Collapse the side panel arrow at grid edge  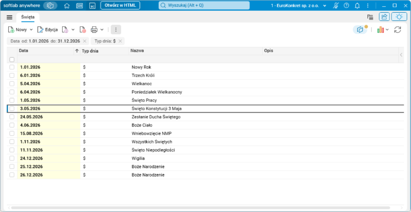tap(401, 54)
